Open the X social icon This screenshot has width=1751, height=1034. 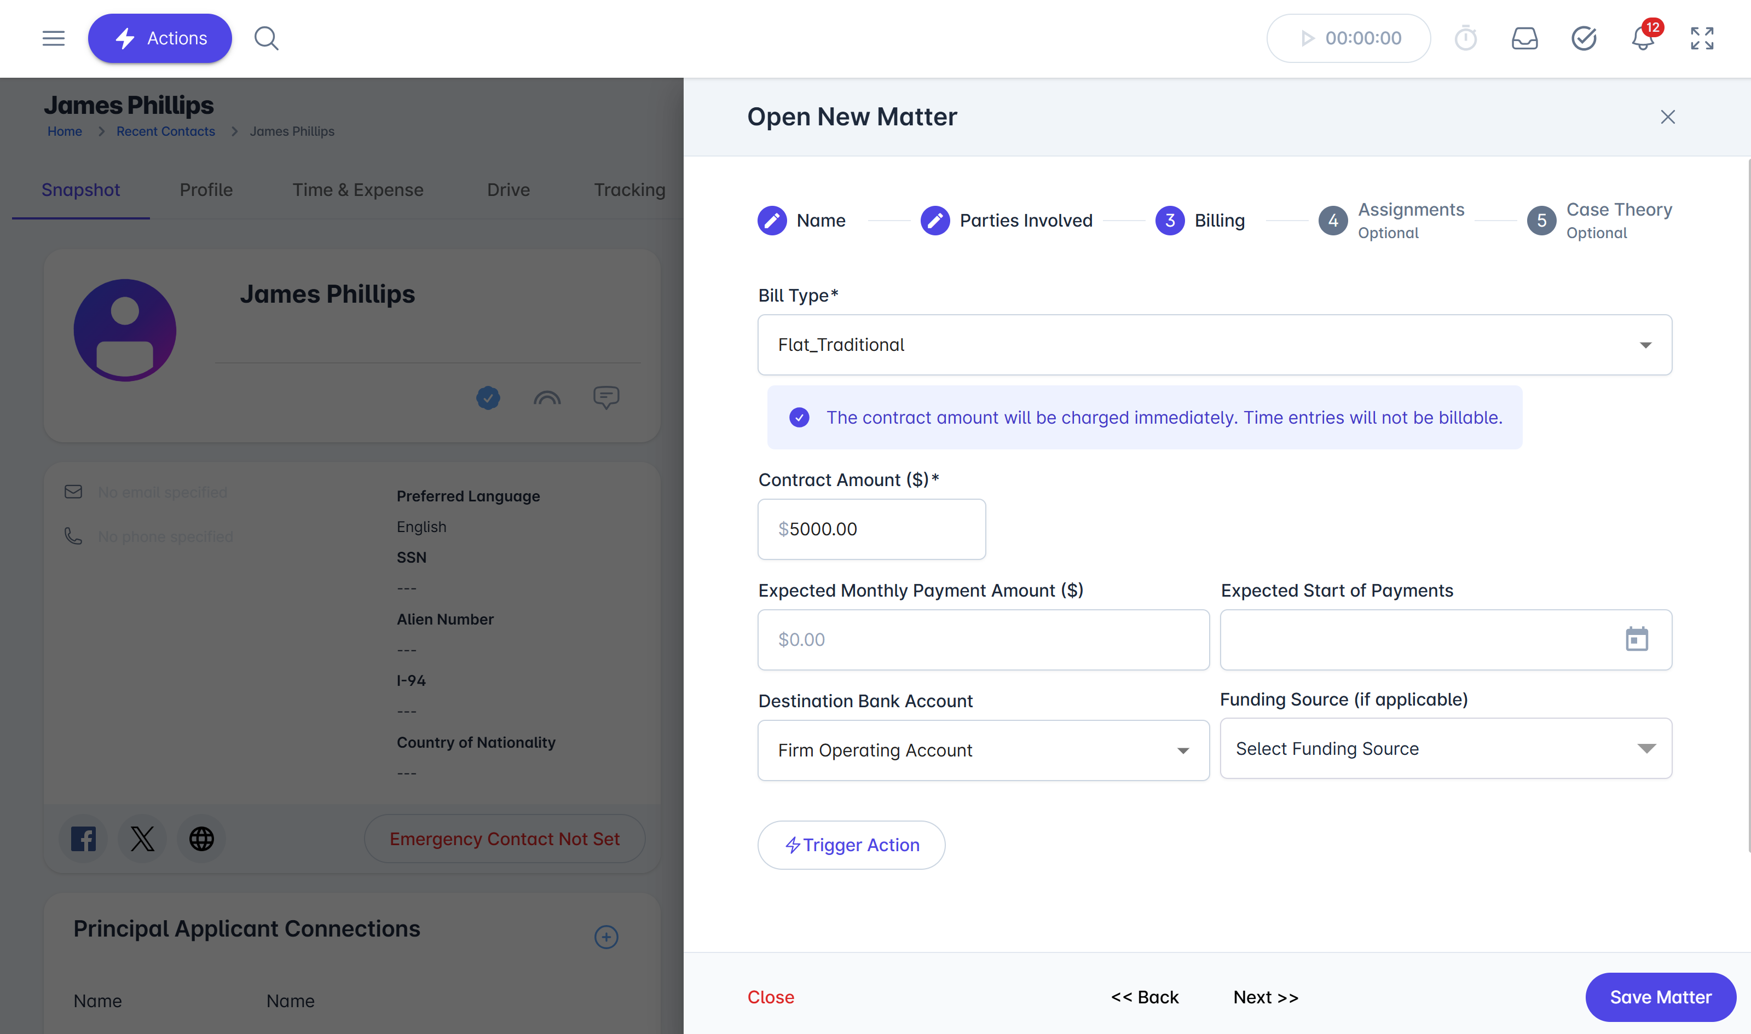[x=142, y=839]
